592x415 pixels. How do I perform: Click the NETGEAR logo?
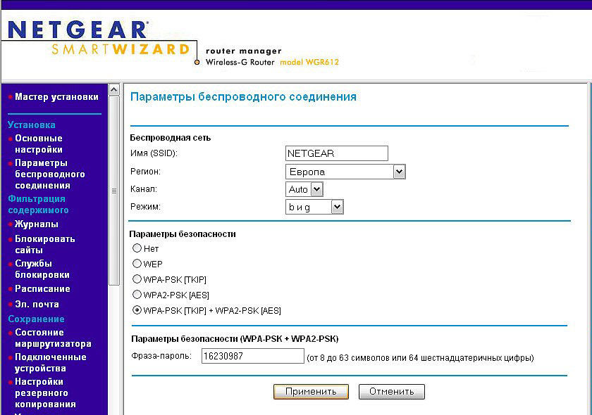coord(78,30)
